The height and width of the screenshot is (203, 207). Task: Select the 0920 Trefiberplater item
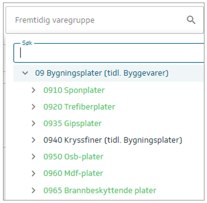point(79,107)
